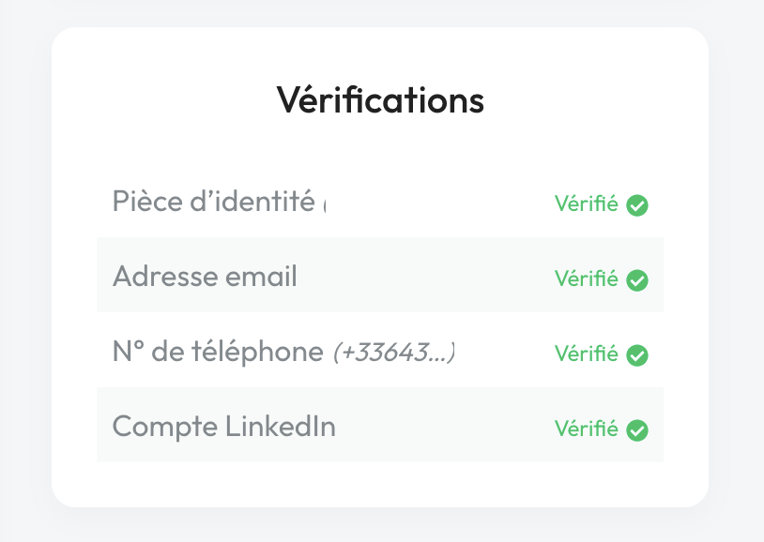Click the Vérifié status text for Pièce d'identité
Screen dimensions: 764x542
586,203
